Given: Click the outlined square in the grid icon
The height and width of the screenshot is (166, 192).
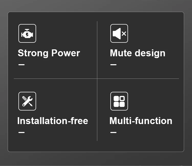Looking at the screenshot, I should pos(122,98).
